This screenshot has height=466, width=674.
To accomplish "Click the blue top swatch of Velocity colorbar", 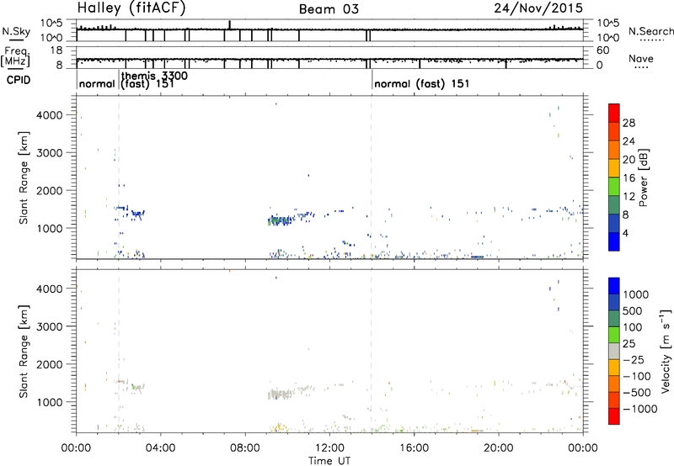I will point(614,286).
